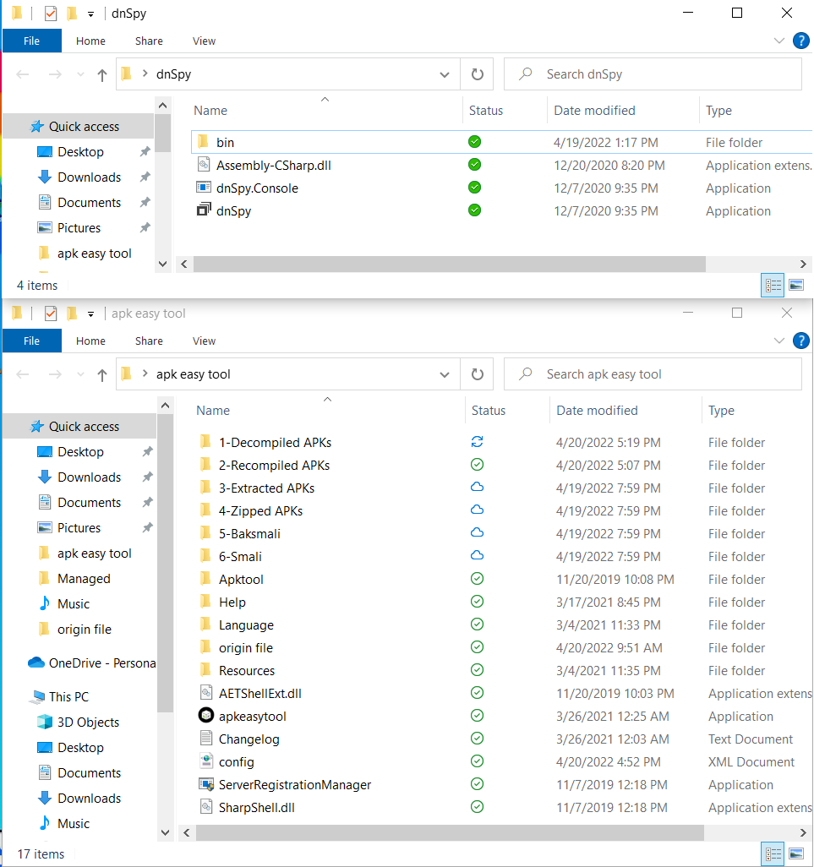This screenshot has width=814, height=867.
Task: Select the 2-Recompiled APKs folder row
Action: click(x=503, y=465)
